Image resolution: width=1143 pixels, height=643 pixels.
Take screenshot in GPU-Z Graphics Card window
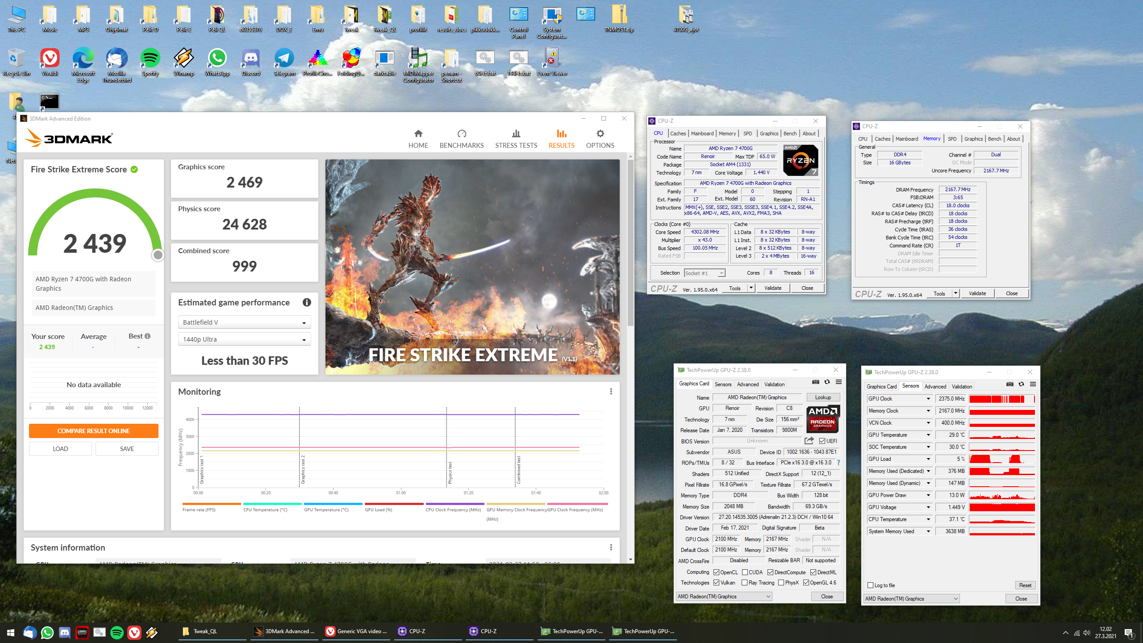coord(815,382)
